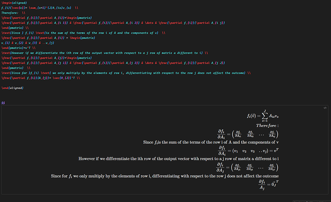
Task: Click the rendered summation formula for f_i(v)
Action: pos(262,116)
